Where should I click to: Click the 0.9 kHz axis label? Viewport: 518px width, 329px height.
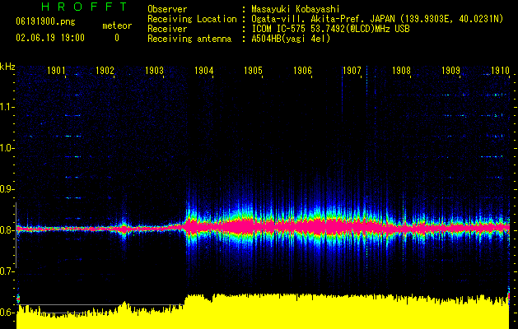(x=7, y=188)
